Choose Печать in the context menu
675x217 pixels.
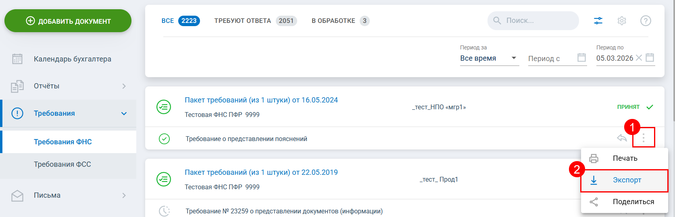coord(625,158)
